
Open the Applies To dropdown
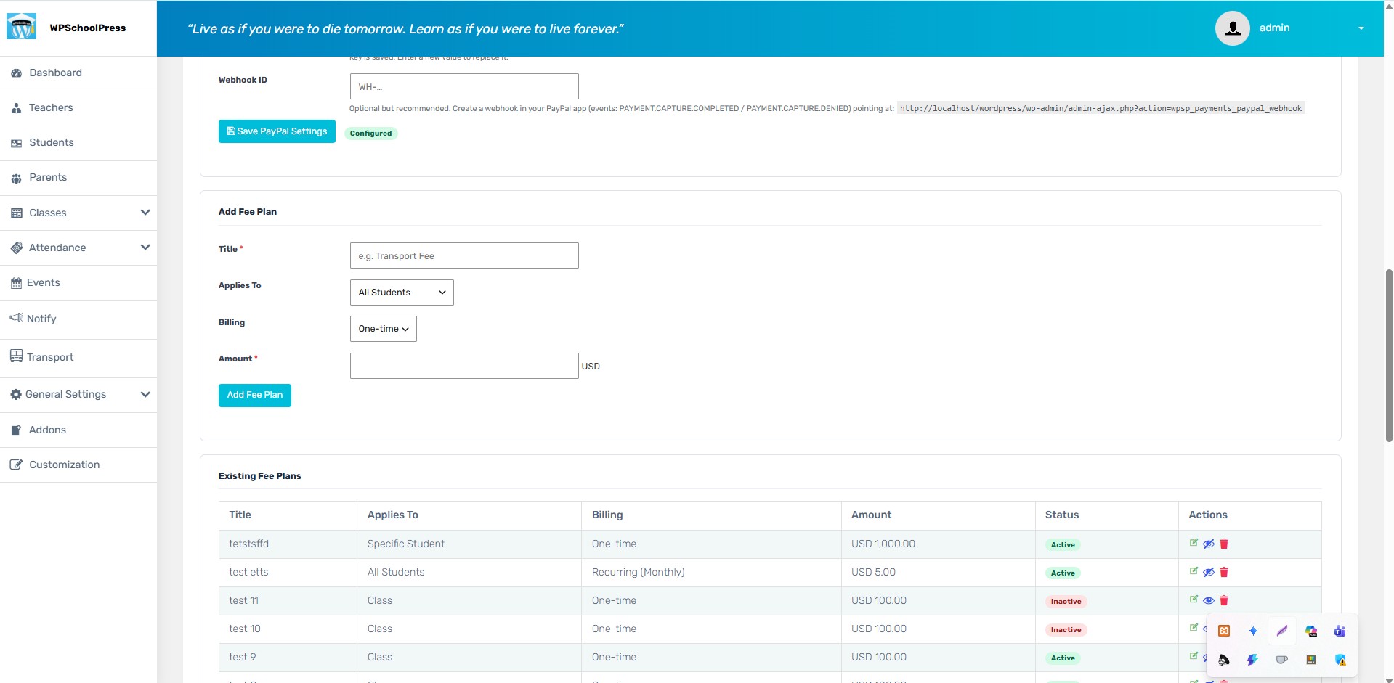coord(402,293)
